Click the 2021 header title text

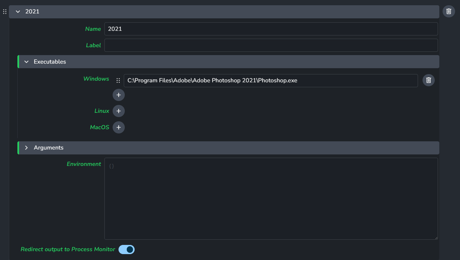(x=32, y=12)
